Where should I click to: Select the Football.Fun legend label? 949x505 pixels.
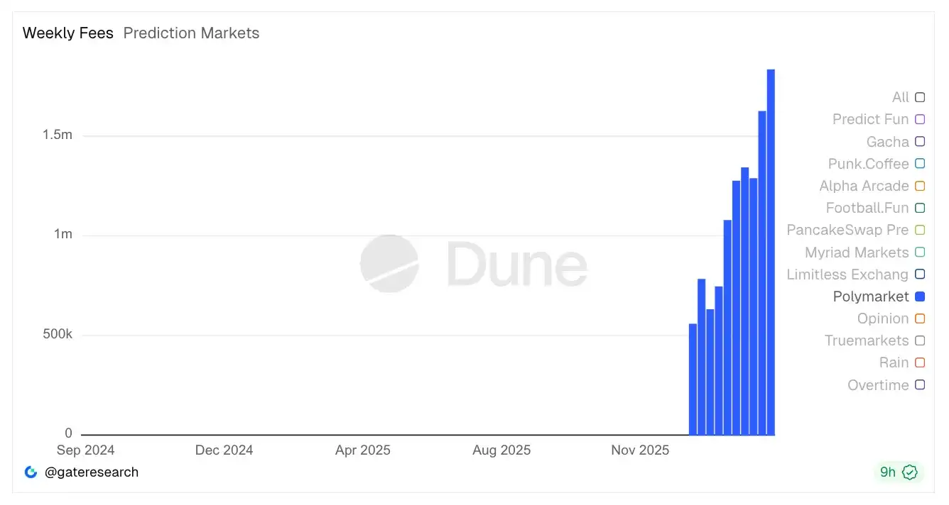867,209
